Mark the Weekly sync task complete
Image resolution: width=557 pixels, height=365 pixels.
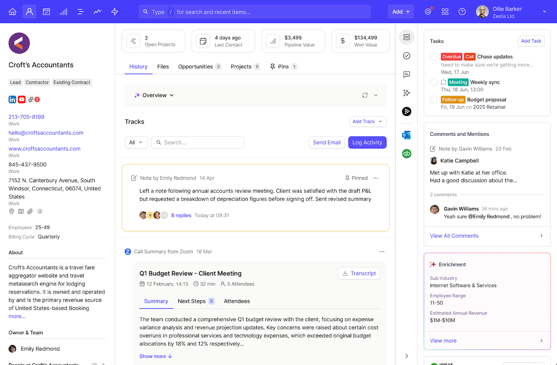434,82
